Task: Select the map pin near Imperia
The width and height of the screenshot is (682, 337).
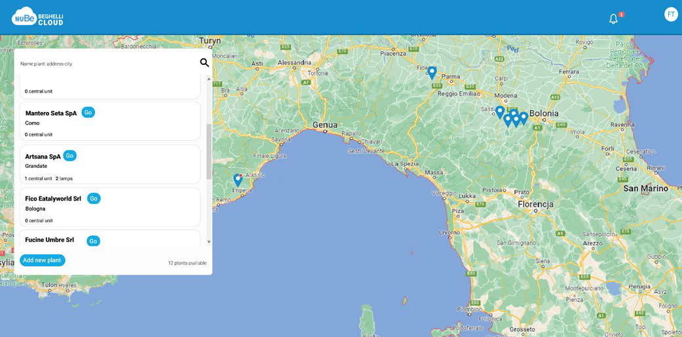Action: 238,180
